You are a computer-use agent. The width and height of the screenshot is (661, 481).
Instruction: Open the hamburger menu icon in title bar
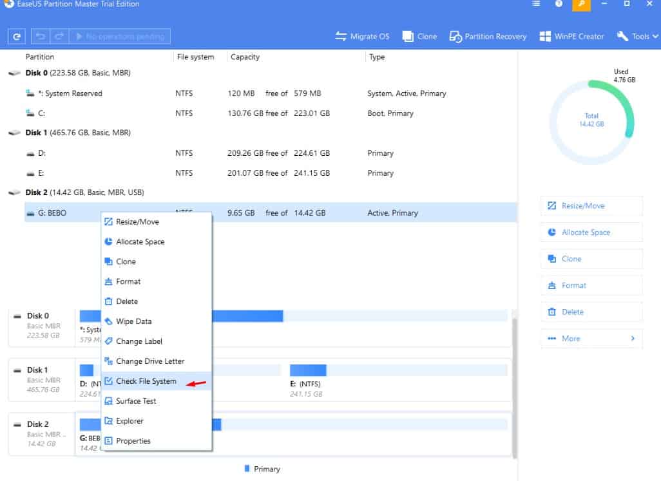(x=536, y=4)
